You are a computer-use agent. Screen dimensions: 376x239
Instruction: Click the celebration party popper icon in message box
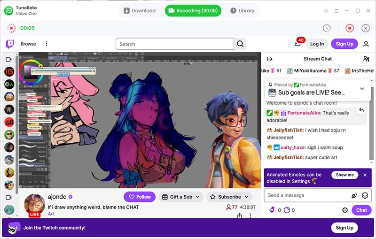tap(354, 196)
